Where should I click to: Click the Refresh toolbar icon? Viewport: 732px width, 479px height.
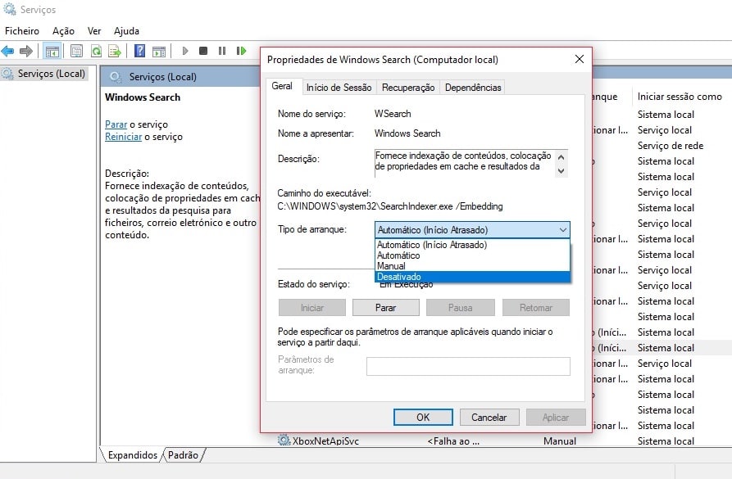coord(96,51)
